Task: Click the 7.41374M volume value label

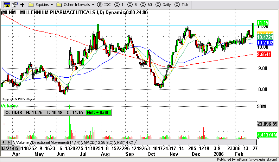Action: coord(267,135)
